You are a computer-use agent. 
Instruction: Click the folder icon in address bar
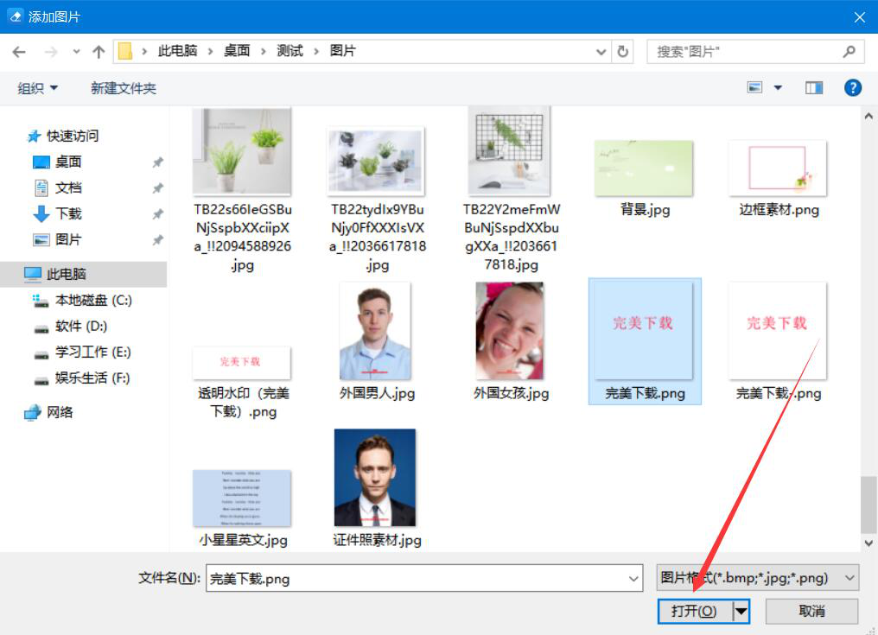pos(125,51)
